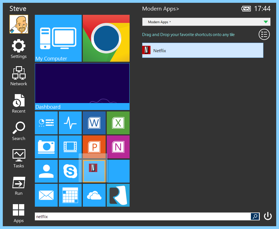The width and height of the screenshot is (279, 229).
Task: Click the power button
Action: (268, 216)
